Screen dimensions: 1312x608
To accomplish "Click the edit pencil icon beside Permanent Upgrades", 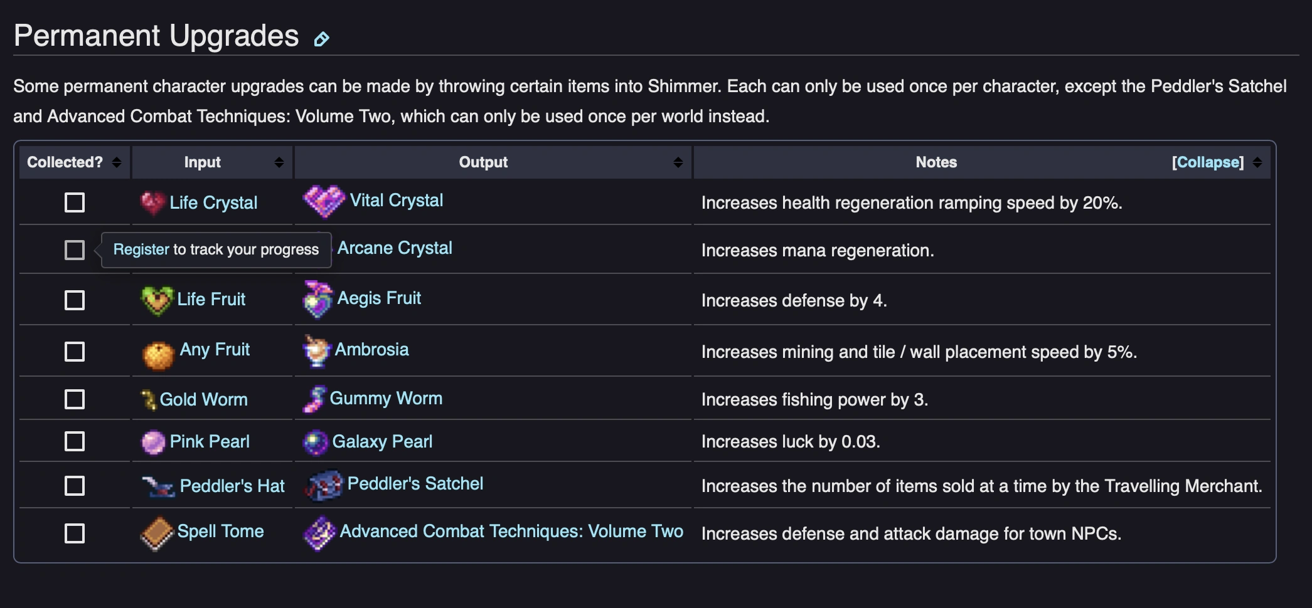I will [x=321, y=39].
